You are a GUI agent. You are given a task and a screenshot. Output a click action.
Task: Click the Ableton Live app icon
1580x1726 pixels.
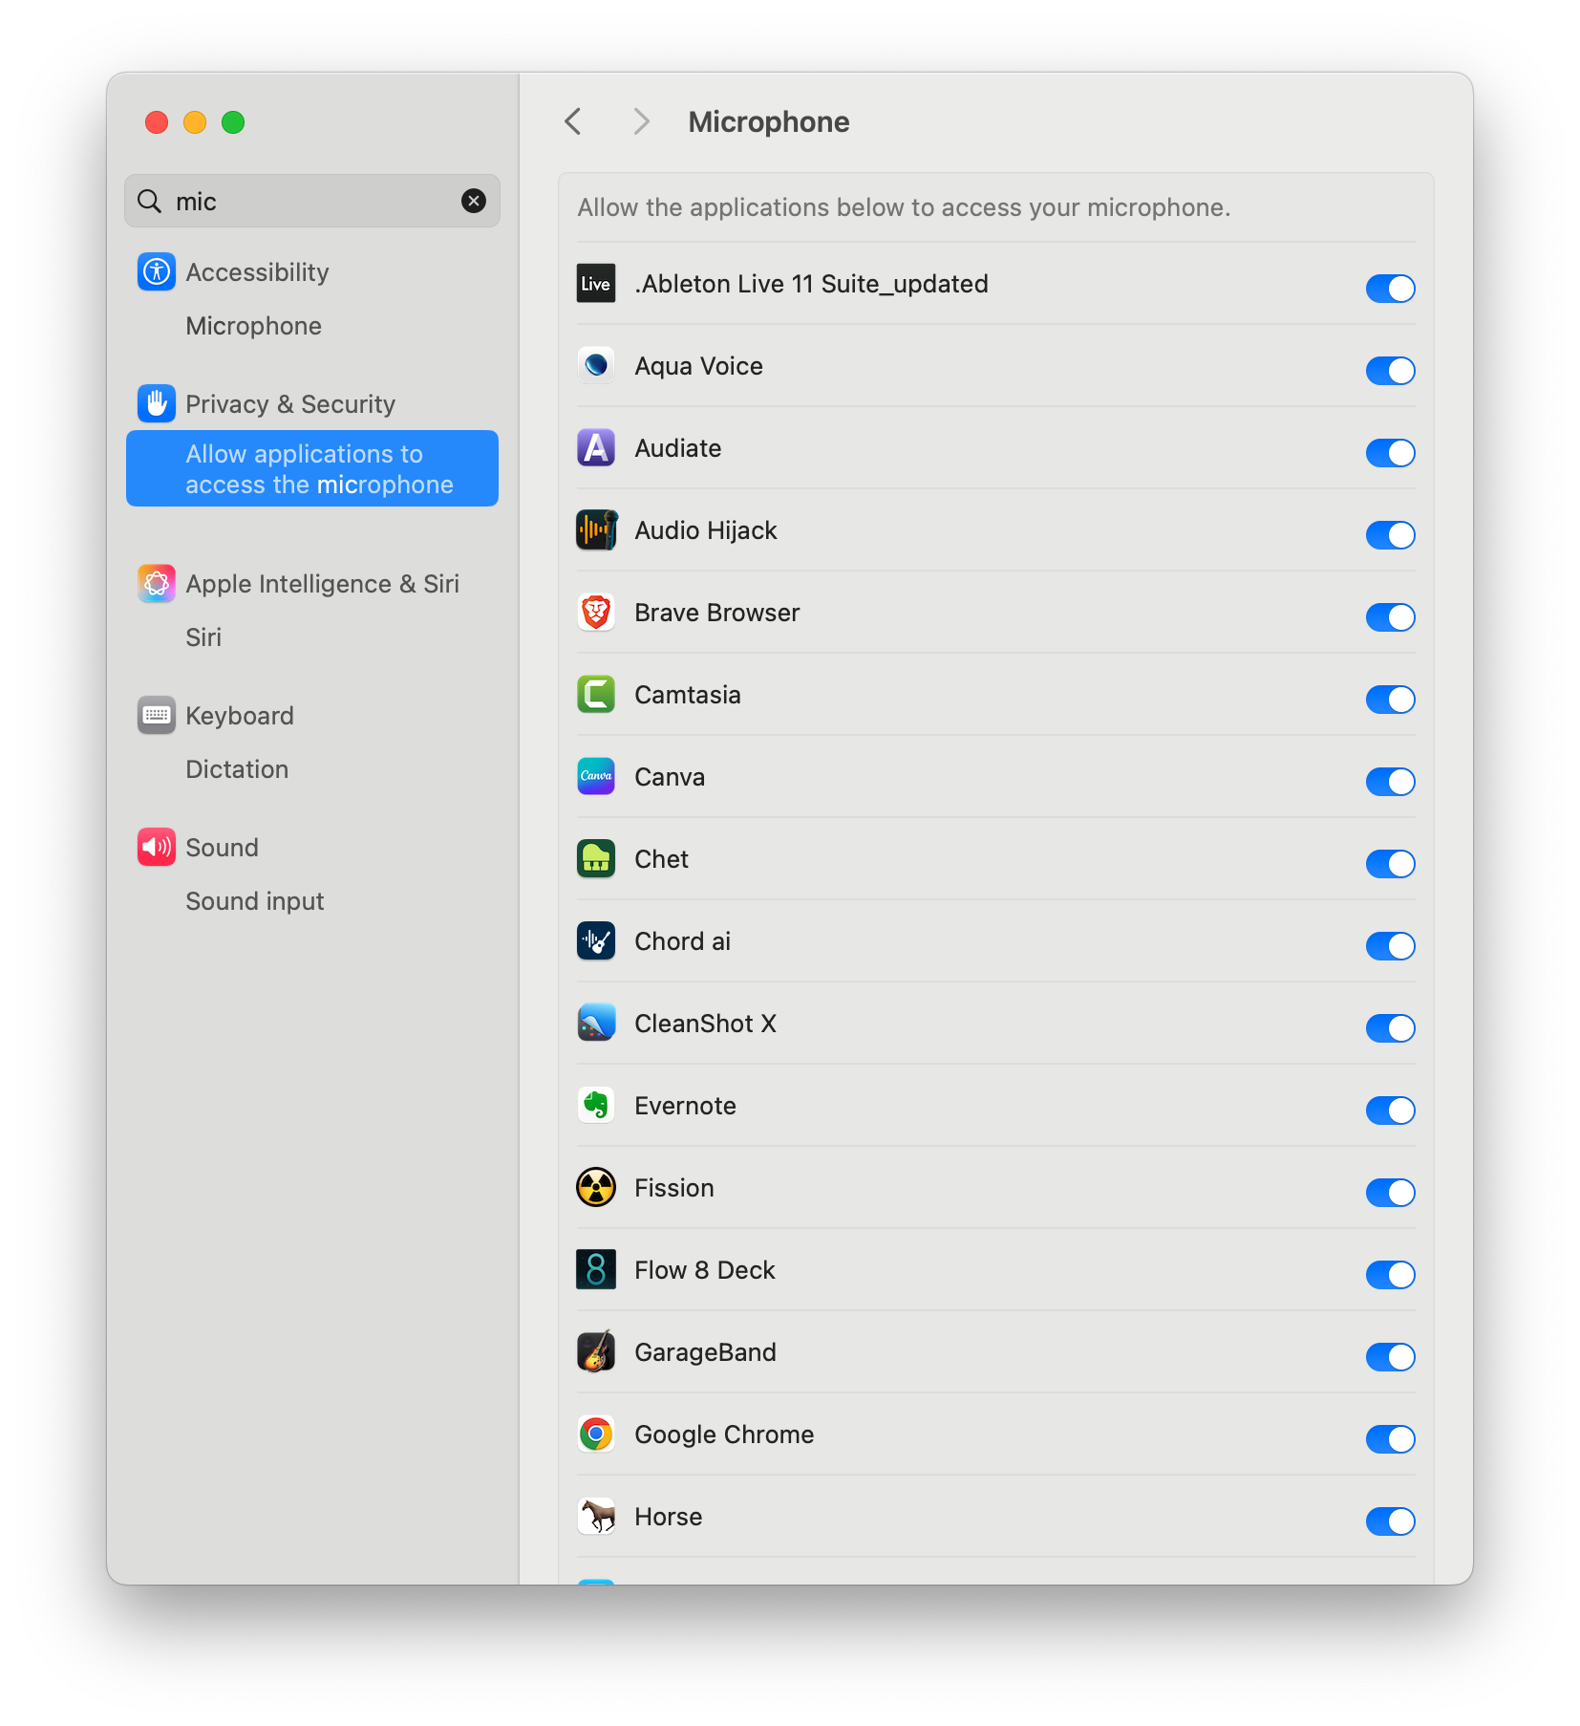[596, 284]
